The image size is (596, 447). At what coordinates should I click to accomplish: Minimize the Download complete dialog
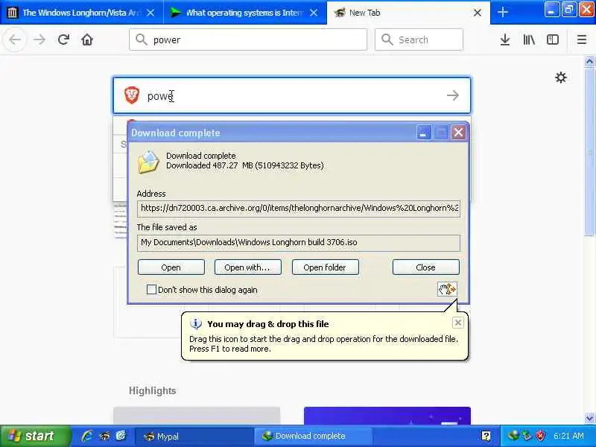pos(423,133)
